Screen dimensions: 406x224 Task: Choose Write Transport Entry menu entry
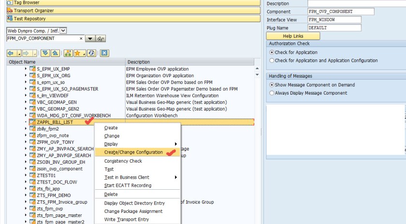pyautogui.click(x=137, y=219)
